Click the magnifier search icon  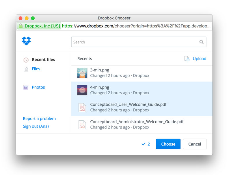click(x=201, y=42)
